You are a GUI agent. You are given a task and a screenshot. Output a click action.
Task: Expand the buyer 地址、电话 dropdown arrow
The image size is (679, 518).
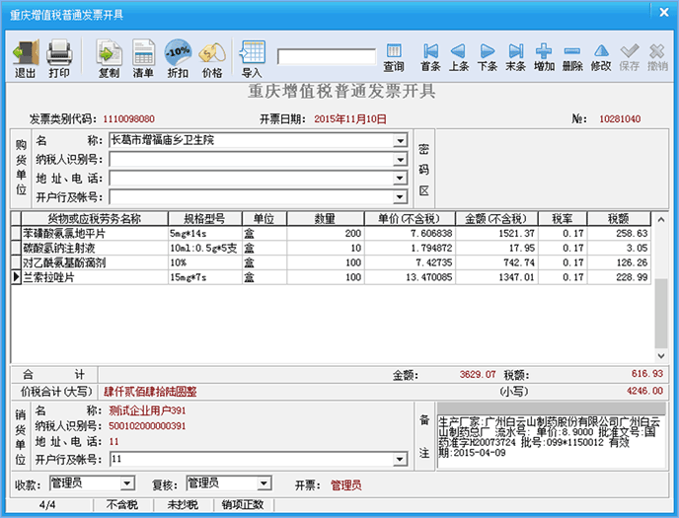coord(400,179)
